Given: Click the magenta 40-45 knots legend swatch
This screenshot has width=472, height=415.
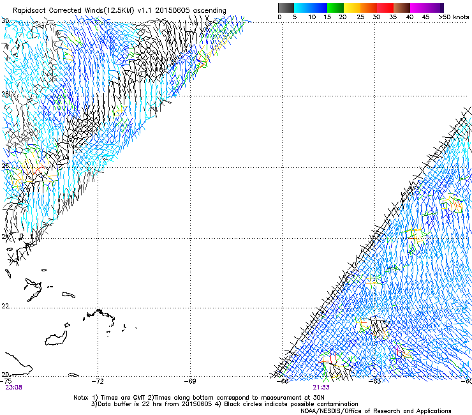Looking at the screenshot, I should click(x=419, y=8).
